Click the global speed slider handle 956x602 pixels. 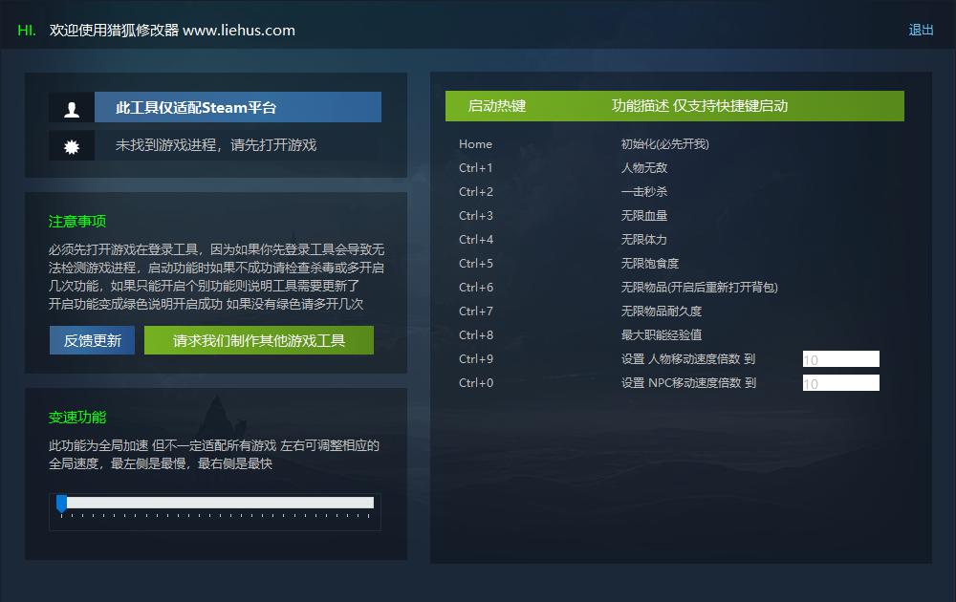[61, 504]
